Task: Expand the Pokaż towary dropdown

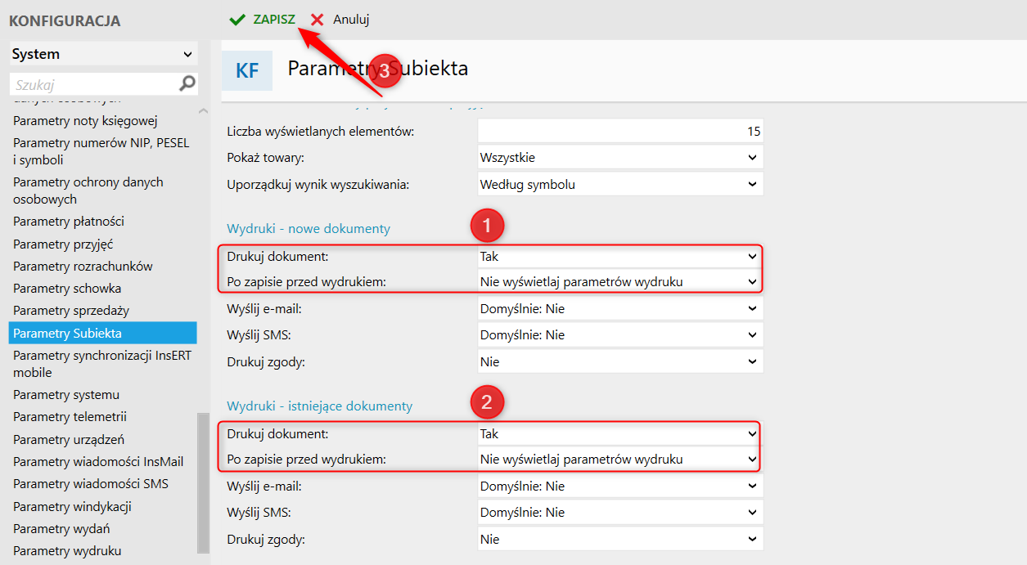Action: (x=620, y=157)
